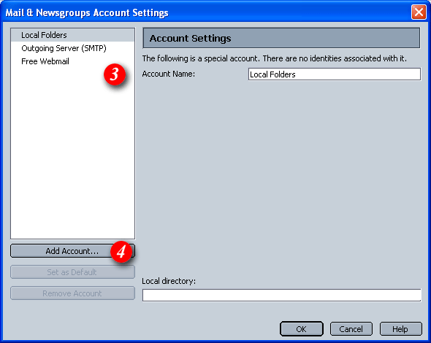This screenshot has height=343, width=431.
Task: Click the Account Name label
Action: 169,74
